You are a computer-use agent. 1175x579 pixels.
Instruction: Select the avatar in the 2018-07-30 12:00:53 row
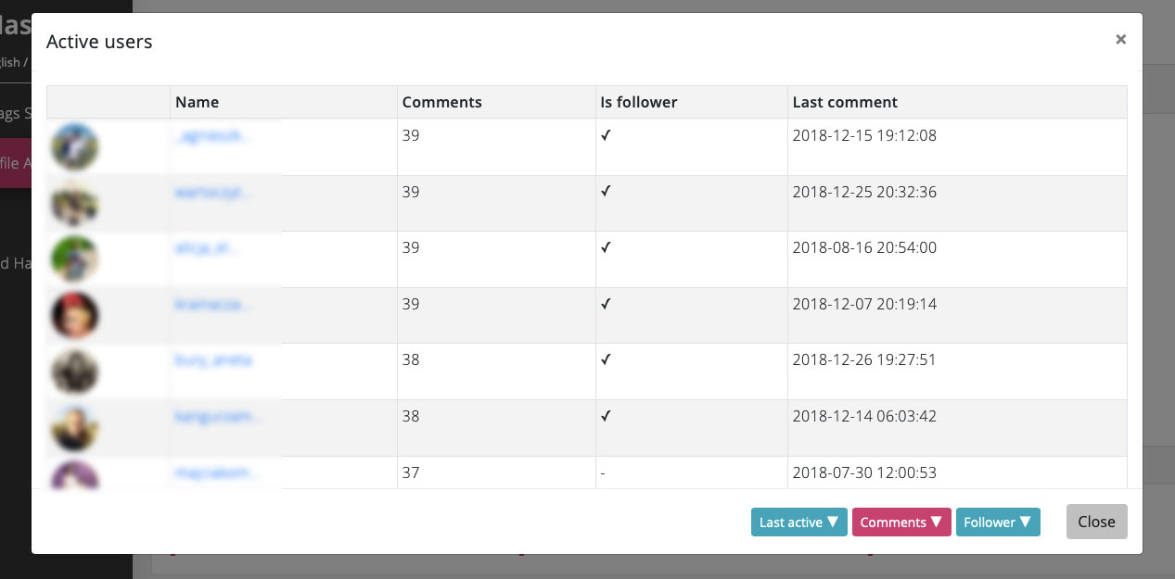coord(75,475)
